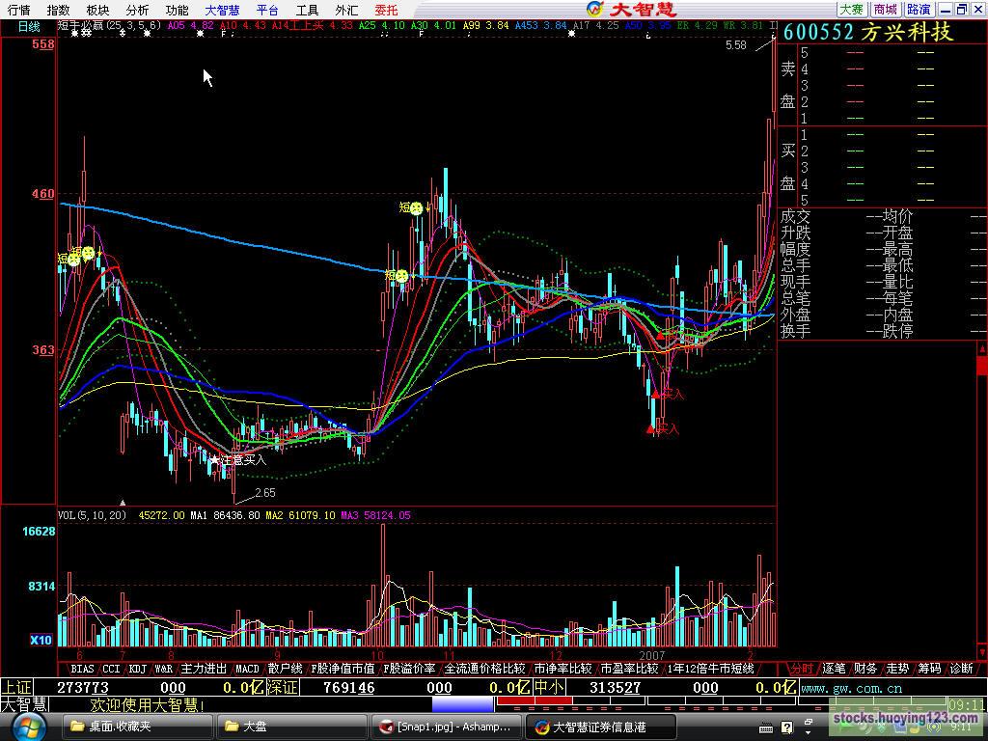Viewport: 988px width, 741px height.
Task: Open the red 委托 menu
Action: [386, 10]
